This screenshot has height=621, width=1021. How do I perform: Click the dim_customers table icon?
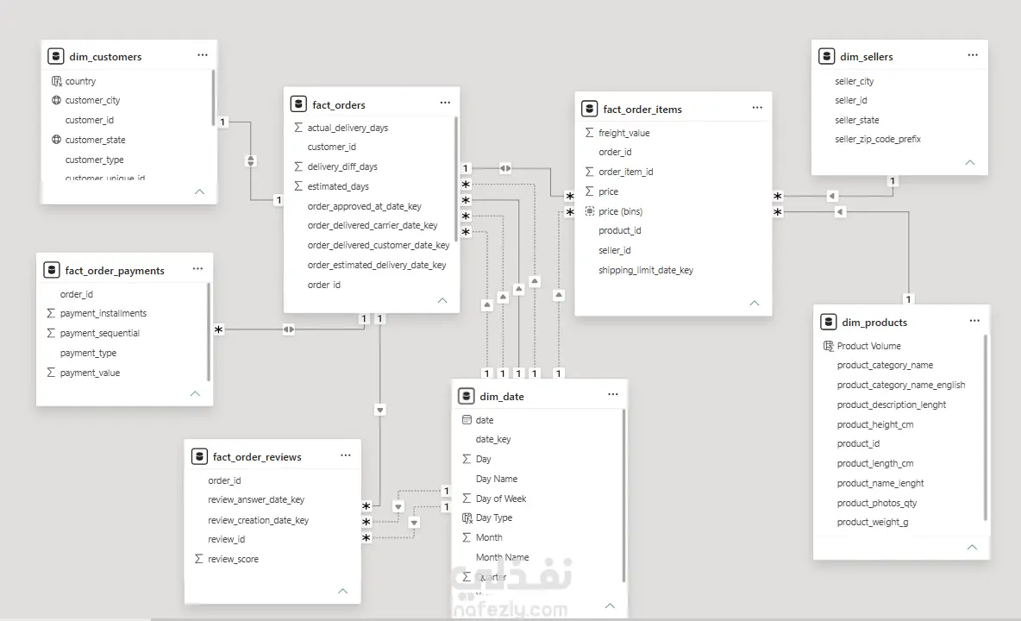click(x=56, y=56)
